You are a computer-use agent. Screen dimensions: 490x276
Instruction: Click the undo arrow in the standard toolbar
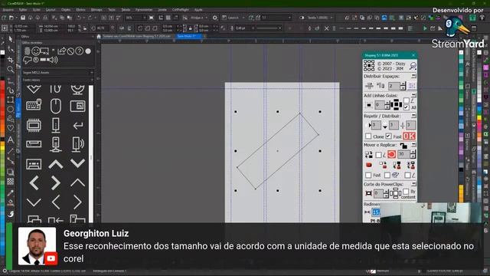pyautogui.click(x=79, y=18)
